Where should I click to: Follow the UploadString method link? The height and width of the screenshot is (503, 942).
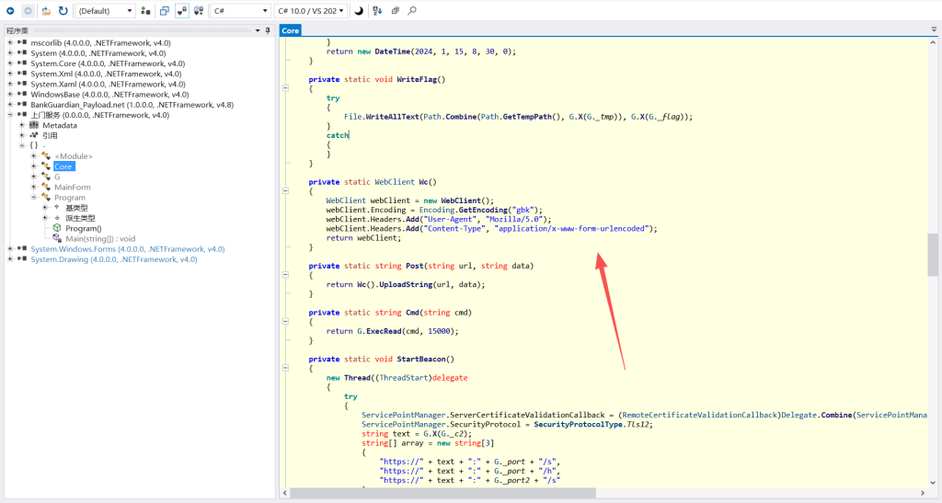click(x=406, y=284)
